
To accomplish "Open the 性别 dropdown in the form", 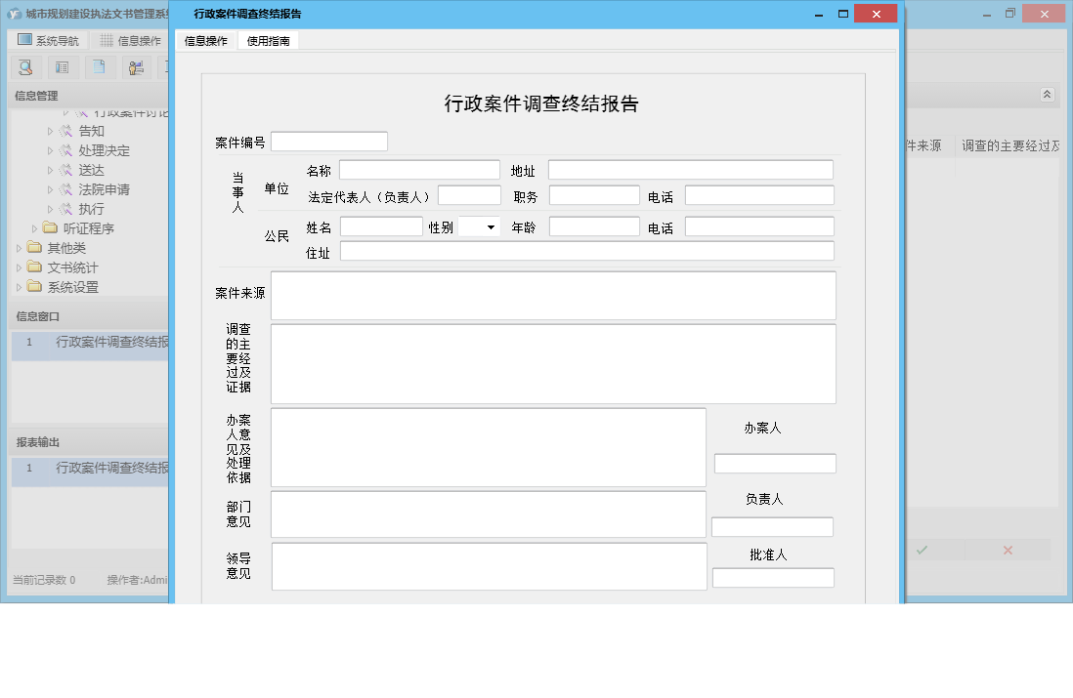I will tap(478, 226).
